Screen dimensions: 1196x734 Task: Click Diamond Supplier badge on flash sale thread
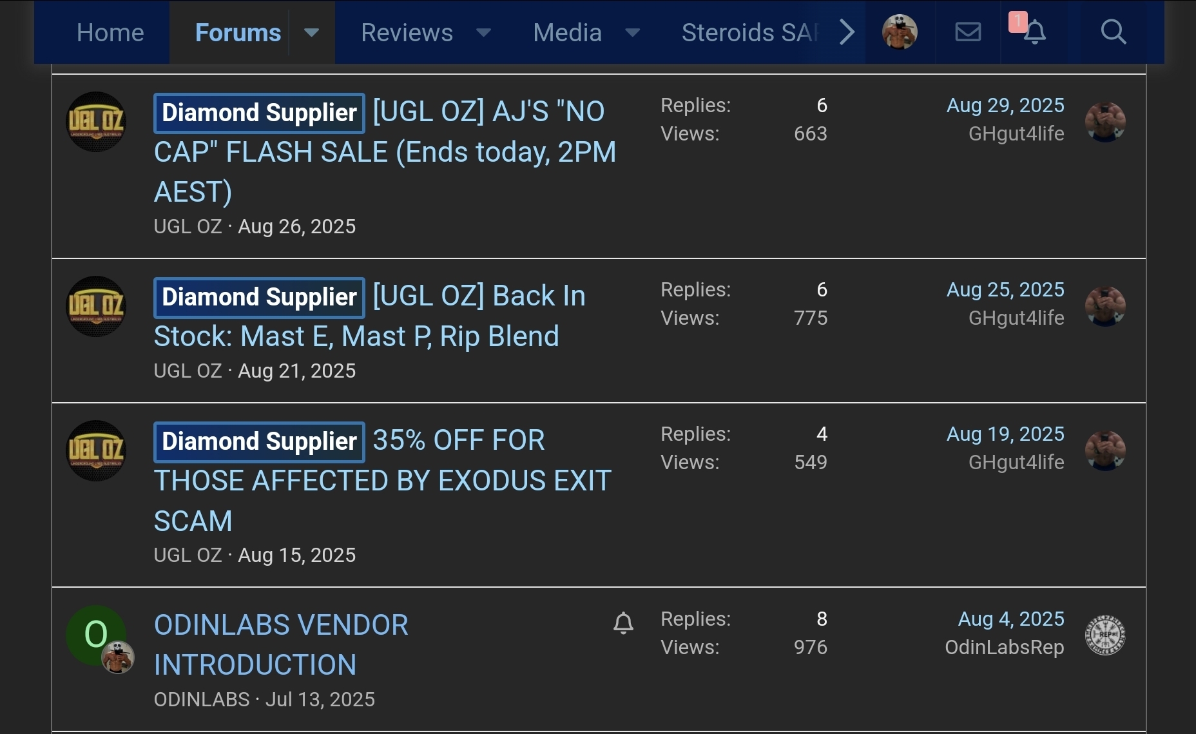[259, 113]
